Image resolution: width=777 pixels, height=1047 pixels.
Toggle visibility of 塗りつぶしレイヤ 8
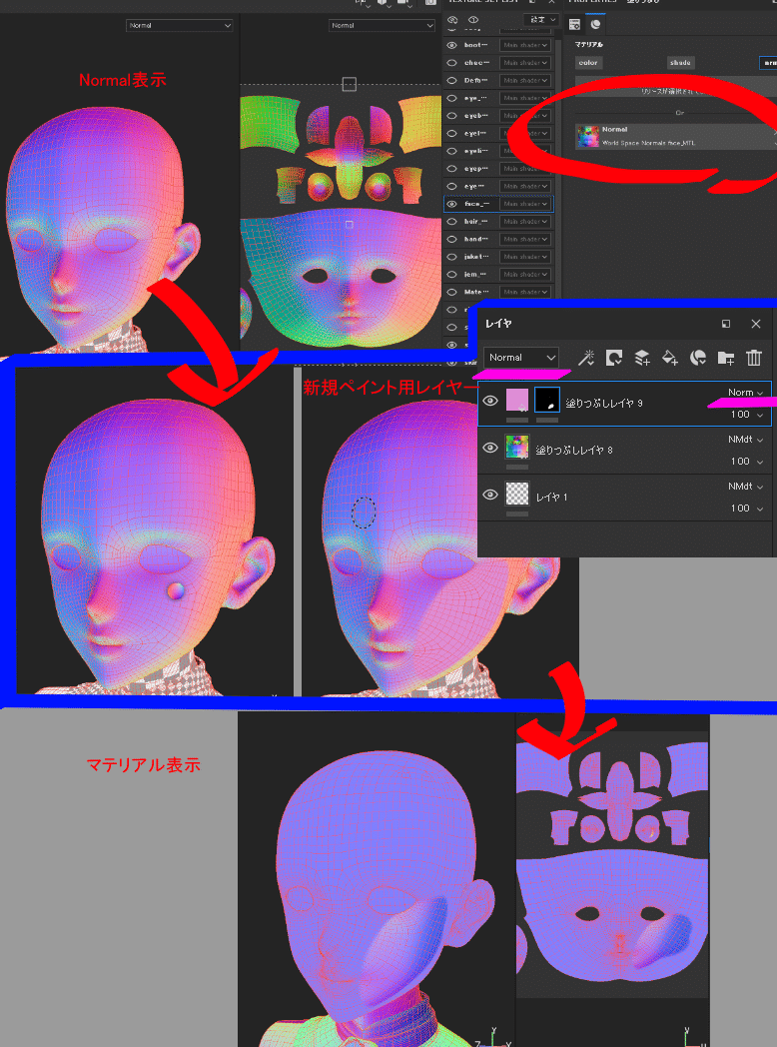[490, 448]
